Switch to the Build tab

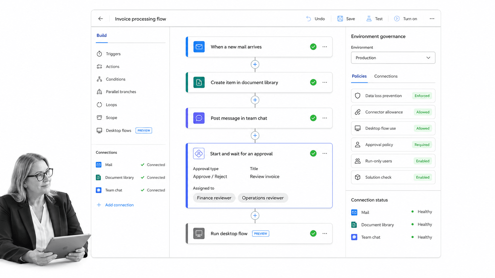(x=102, y=35)
